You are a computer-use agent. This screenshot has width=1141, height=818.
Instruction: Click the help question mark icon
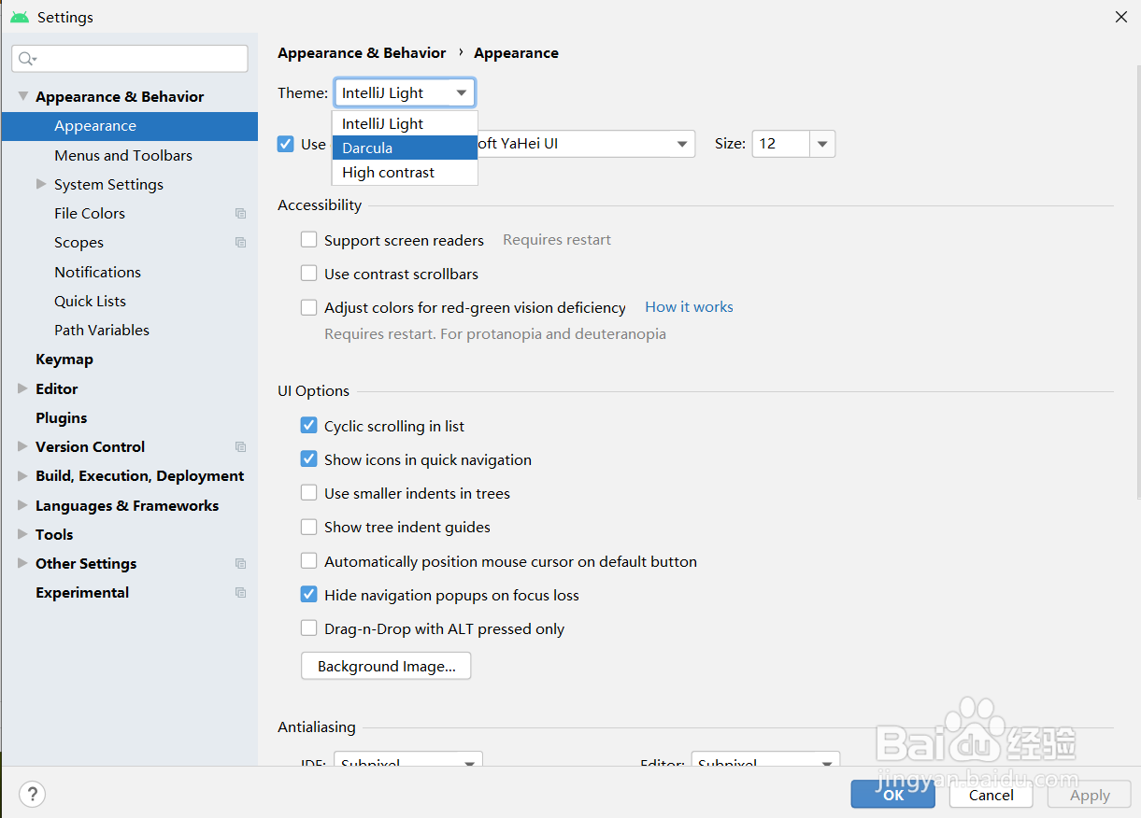(32, 794)
